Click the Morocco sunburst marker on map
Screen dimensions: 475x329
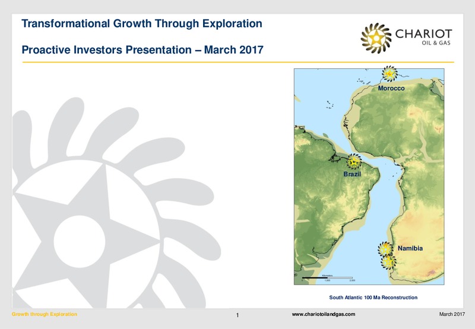tap(389, 73)
